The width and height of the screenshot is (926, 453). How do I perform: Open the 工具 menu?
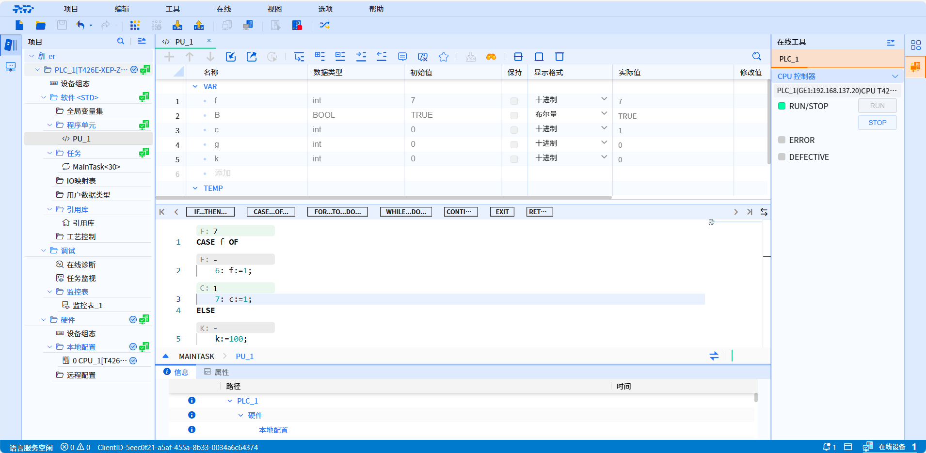click(173, 9)
